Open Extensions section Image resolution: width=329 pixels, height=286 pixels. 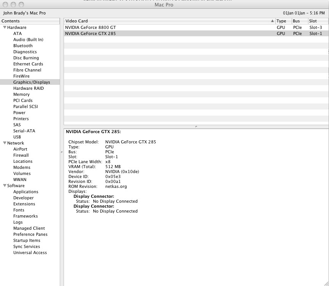point(24,203)
